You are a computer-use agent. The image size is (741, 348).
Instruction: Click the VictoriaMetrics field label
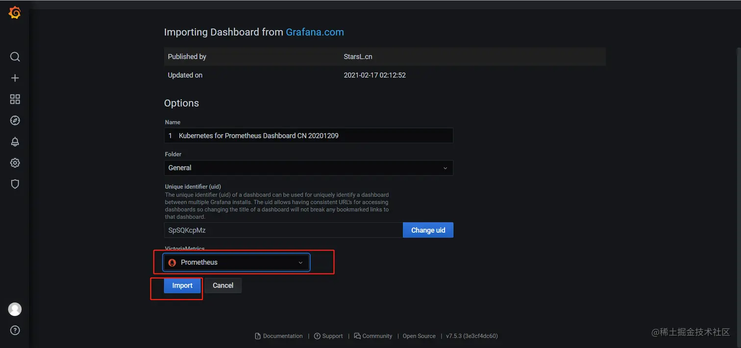click(185, 249)
